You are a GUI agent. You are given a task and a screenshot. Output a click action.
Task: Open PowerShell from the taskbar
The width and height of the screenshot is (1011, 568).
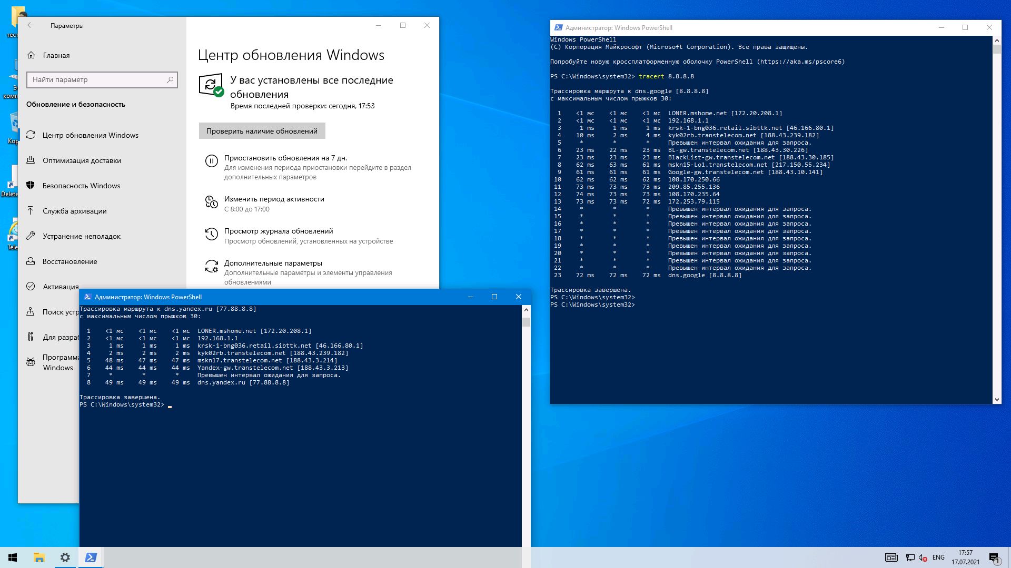coord(91,557)
